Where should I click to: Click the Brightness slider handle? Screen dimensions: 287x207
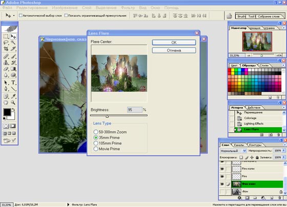pyautogui.click(x=107, y=117)
